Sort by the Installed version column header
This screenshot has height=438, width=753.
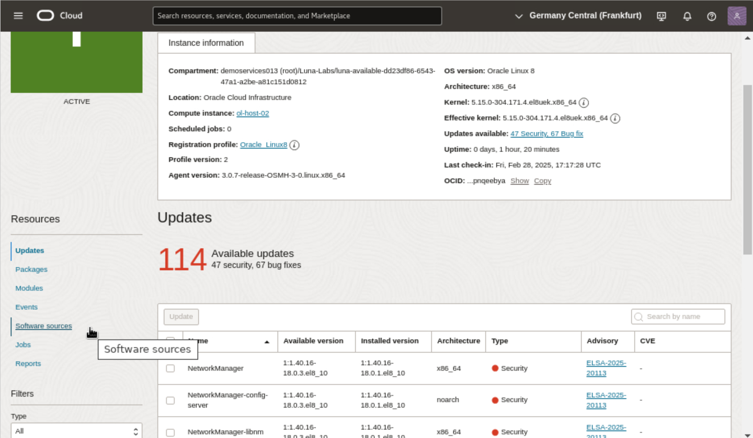click(390, 341)
